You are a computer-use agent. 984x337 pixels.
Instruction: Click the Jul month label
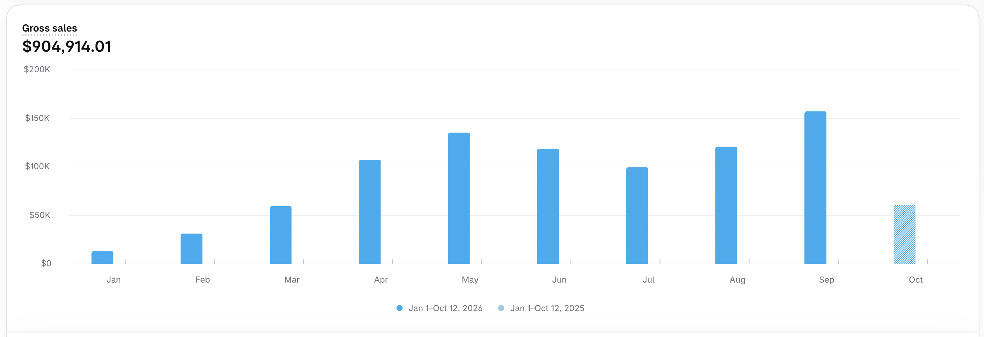(649, 280)
